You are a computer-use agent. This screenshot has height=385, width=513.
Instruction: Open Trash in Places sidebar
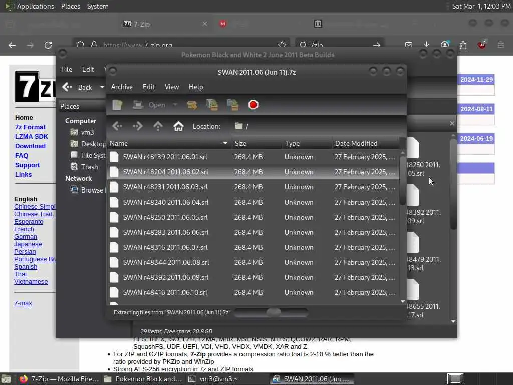pos(84,167)
